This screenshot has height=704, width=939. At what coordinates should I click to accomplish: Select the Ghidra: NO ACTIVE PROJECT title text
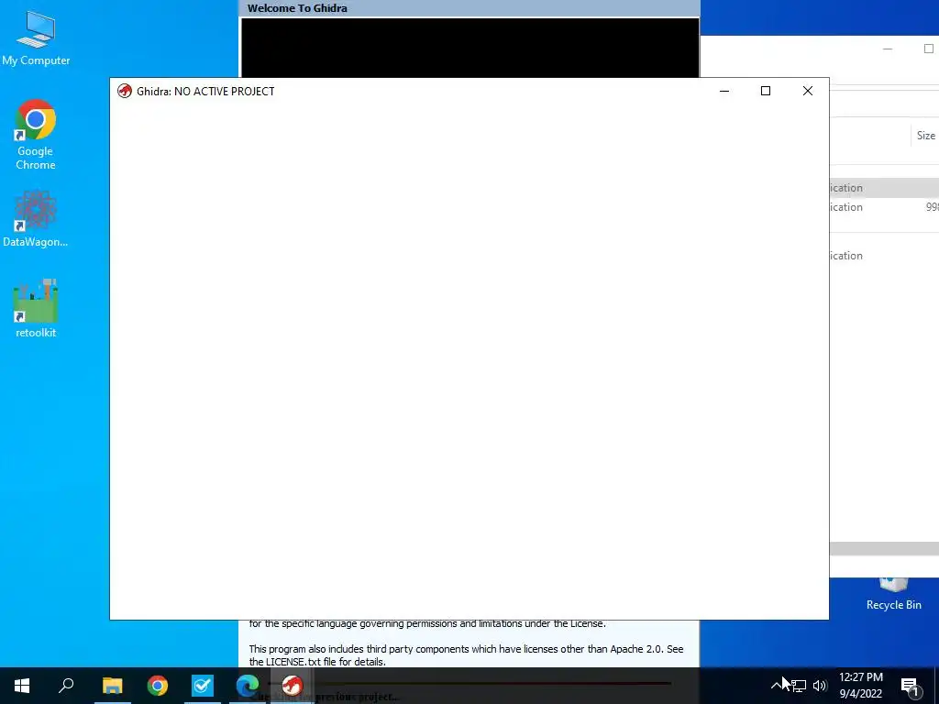[205, 91]
